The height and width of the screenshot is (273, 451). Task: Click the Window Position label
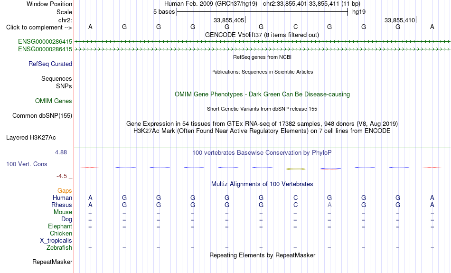(49, 4)
